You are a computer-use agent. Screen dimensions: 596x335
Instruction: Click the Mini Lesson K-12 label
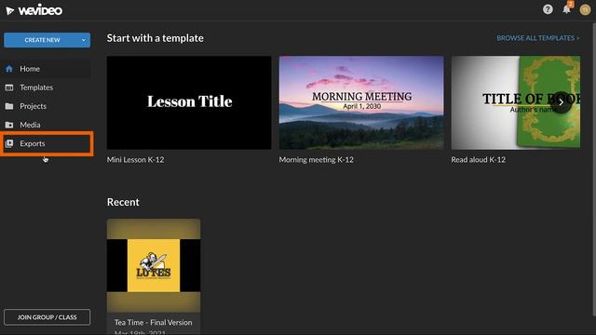pyautogui.click(x=135, y=159)
